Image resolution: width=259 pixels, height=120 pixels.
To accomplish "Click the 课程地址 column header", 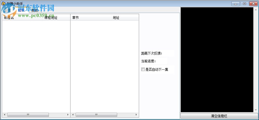I will pos(56,18).
